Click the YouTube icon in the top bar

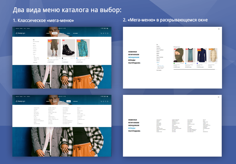(104, 28)
